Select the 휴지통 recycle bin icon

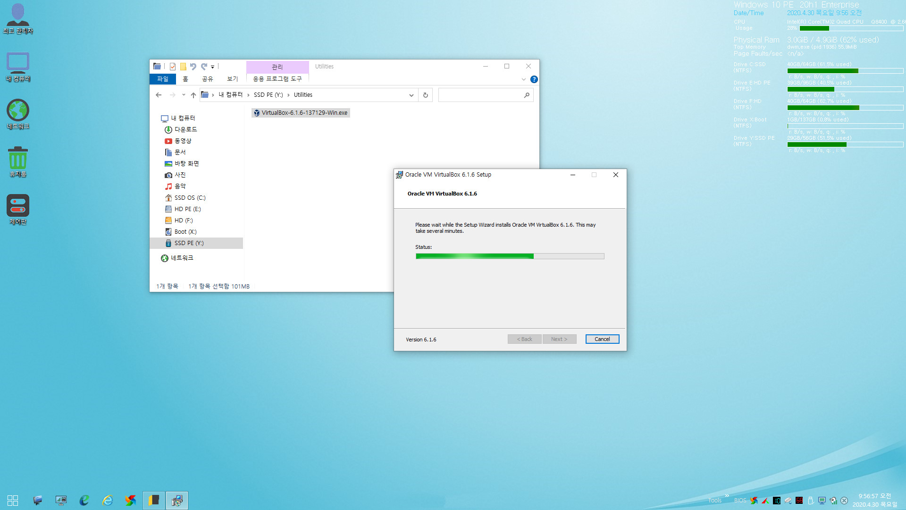[x=18, y=162]
